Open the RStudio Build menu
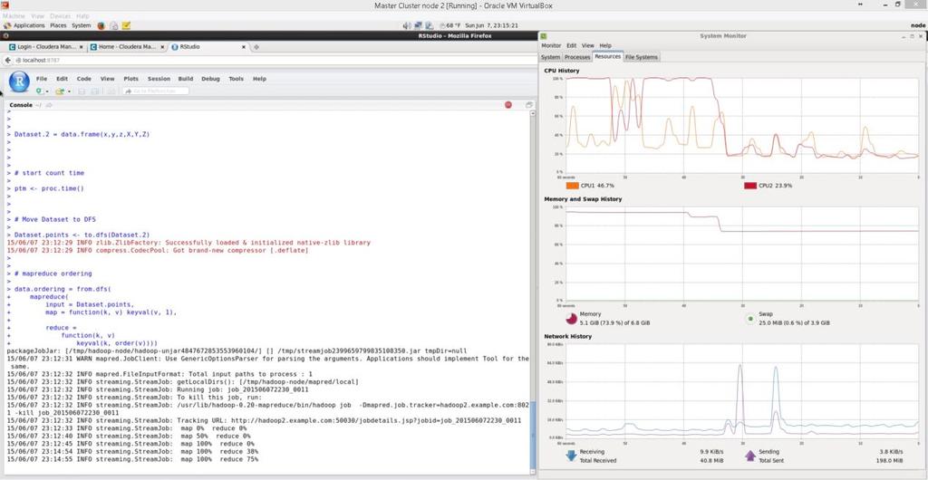Screen dimensions: 928x480 pos(186,79)
